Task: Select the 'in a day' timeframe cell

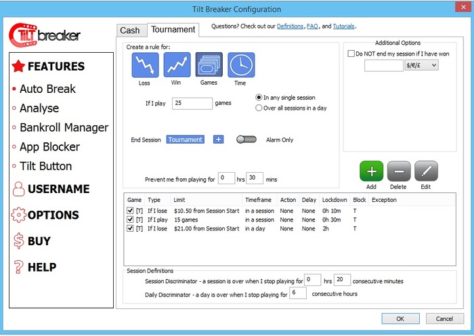Action: click(255, 229)
